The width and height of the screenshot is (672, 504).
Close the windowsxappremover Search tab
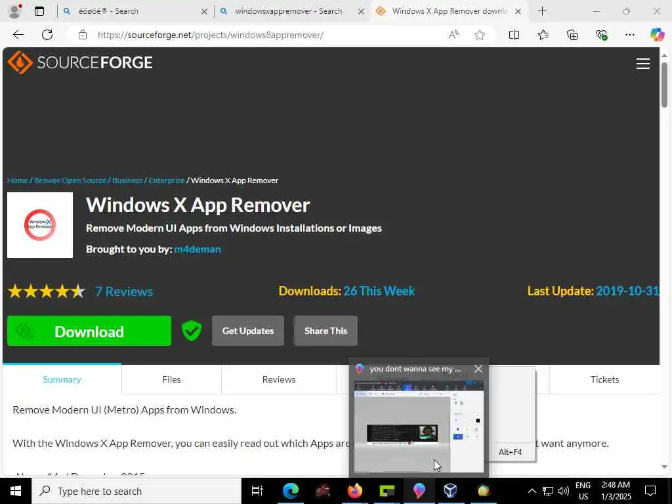tap(362, 11)
